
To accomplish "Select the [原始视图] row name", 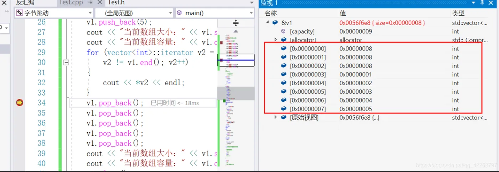I will pyautogui.click(x=304, y=118).
